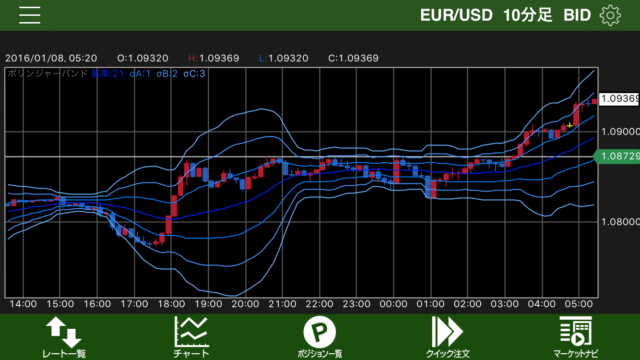The width and height of the screenshot is (640, 360).
Task: Open ボリンジャーバンド indicator settings
Action: tap(48, 73)
